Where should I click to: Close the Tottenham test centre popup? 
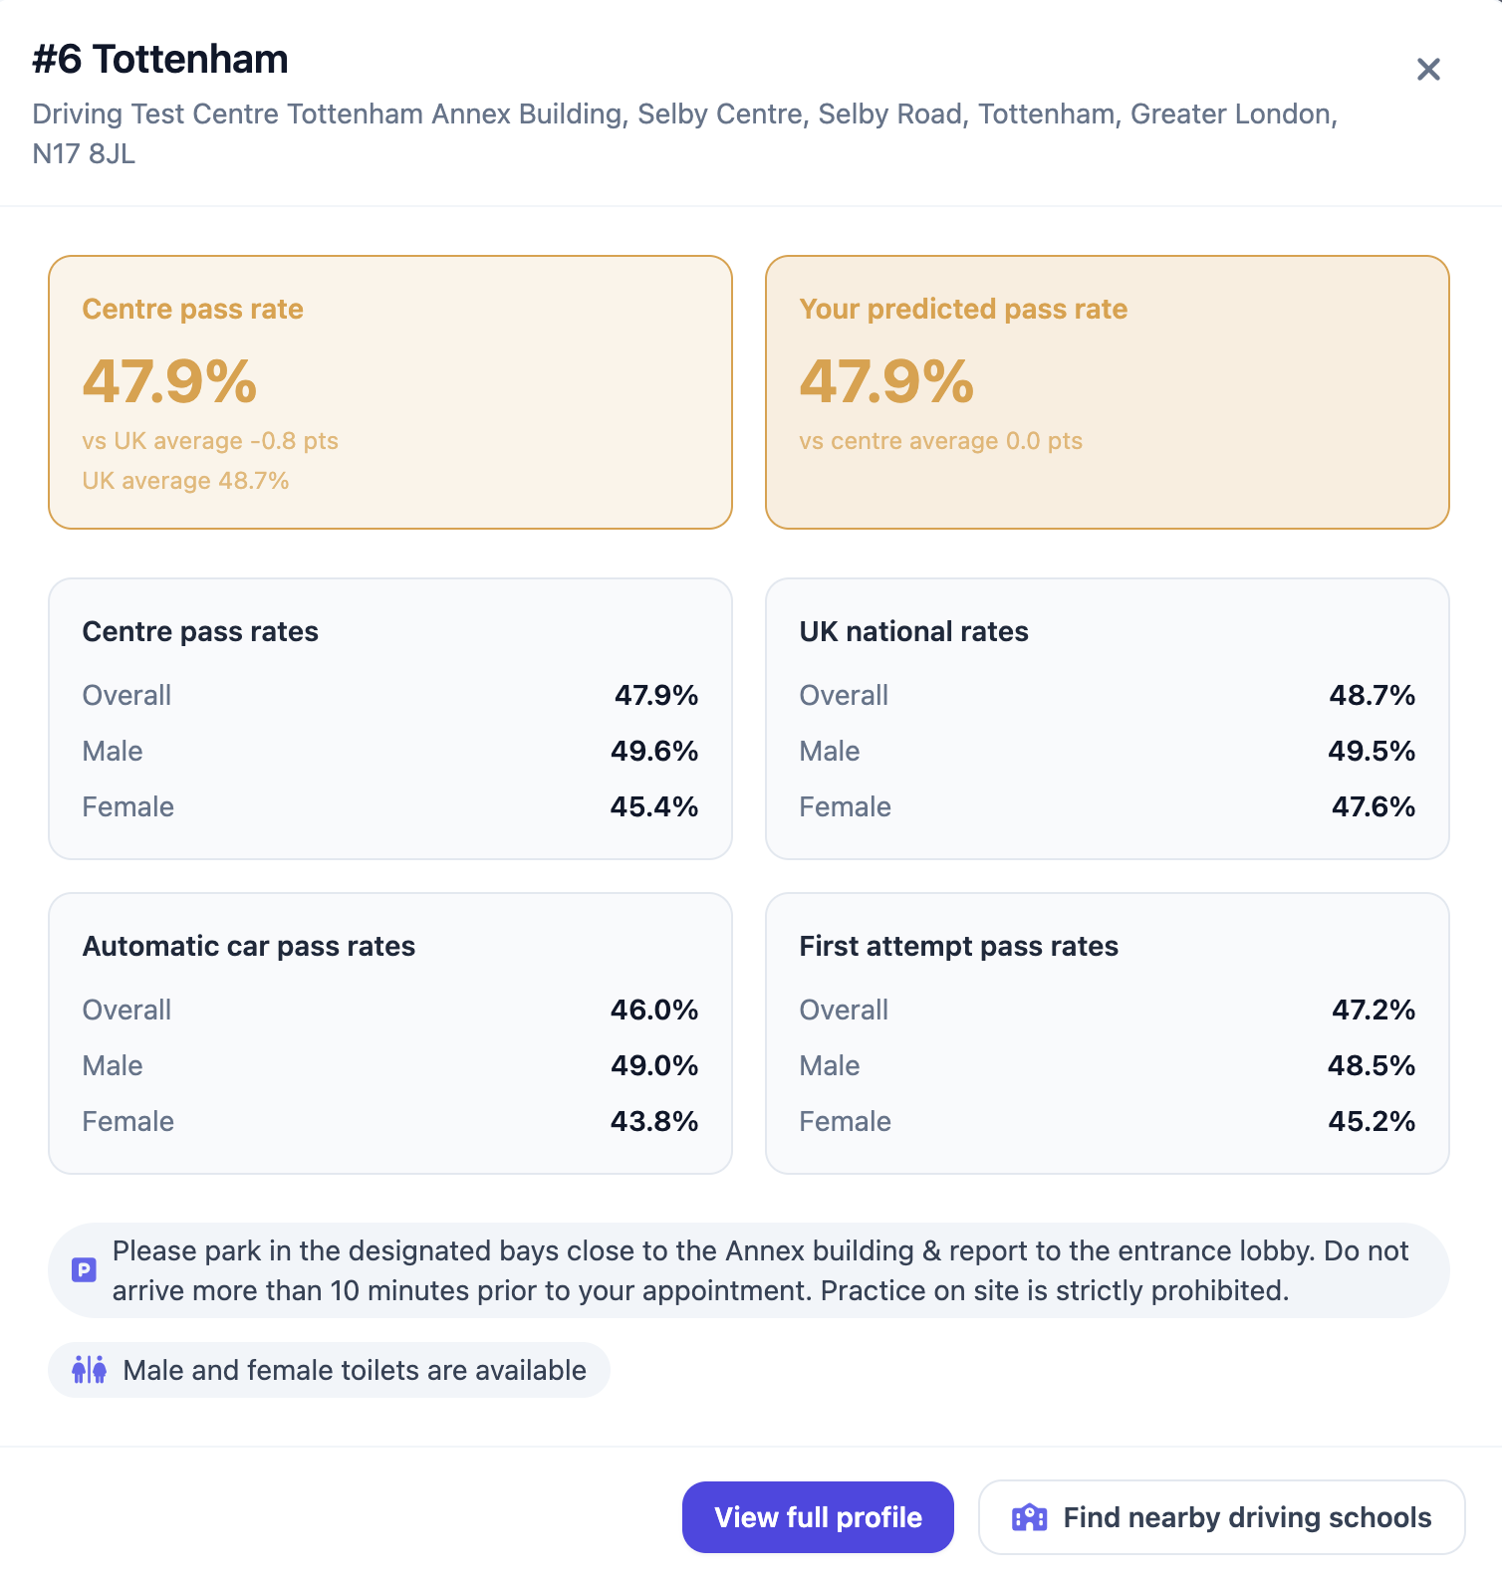(1428, 70)
